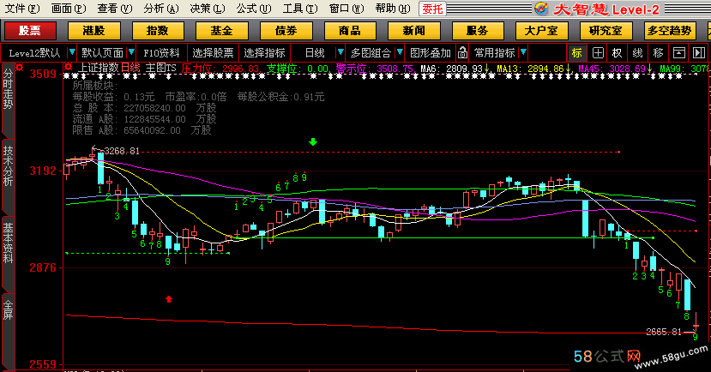711x372 pixels.
Task: Click the 委托 order button
Action: (x=432, y=9)
